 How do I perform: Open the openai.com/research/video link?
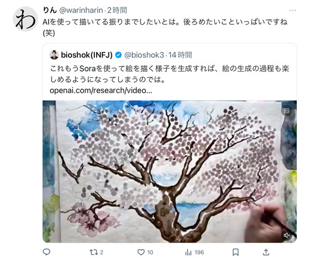pyautogui.click(x=101, y=90)
